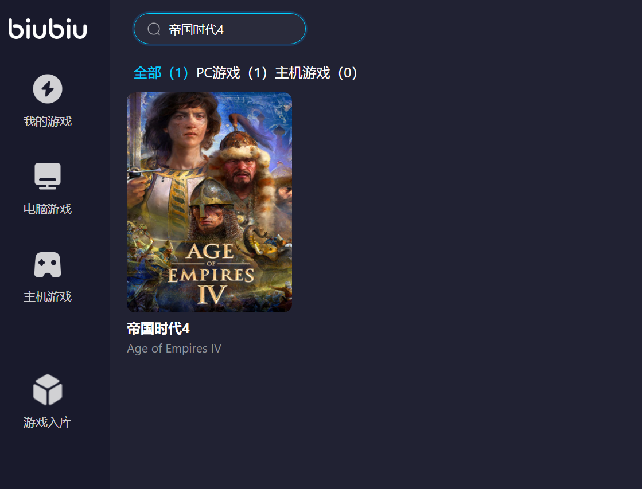Switch to the 主机游戏 (0) tab
The image size is (642, 489).
[x=317, y=73]
